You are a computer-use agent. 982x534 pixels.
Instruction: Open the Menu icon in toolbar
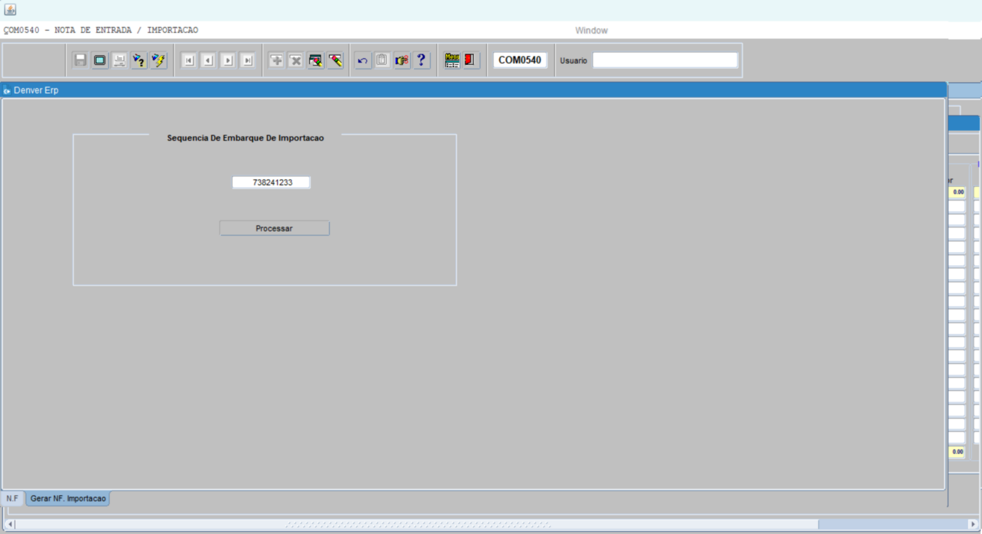[451, 60]
